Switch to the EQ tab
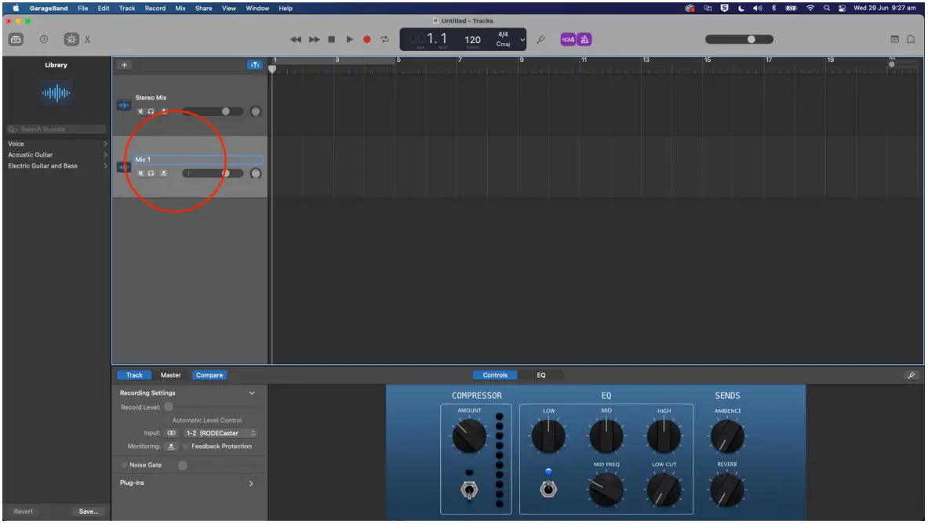The width and height of the screenshot is (928, 524). pyautogui.click(x=540, y=375)
